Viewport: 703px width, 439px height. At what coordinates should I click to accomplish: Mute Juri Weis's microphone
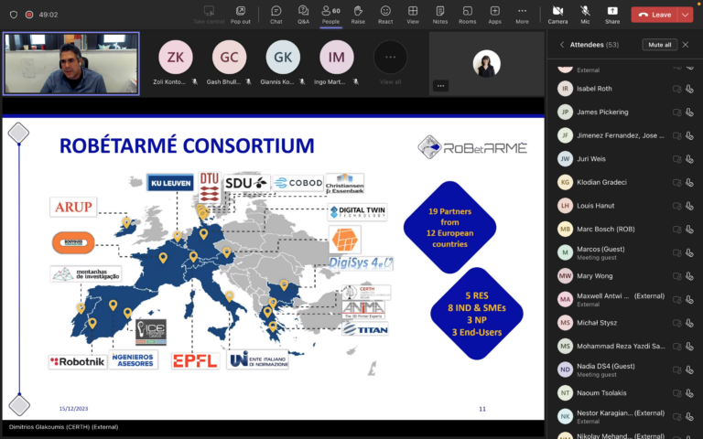[x=689, y=159]
